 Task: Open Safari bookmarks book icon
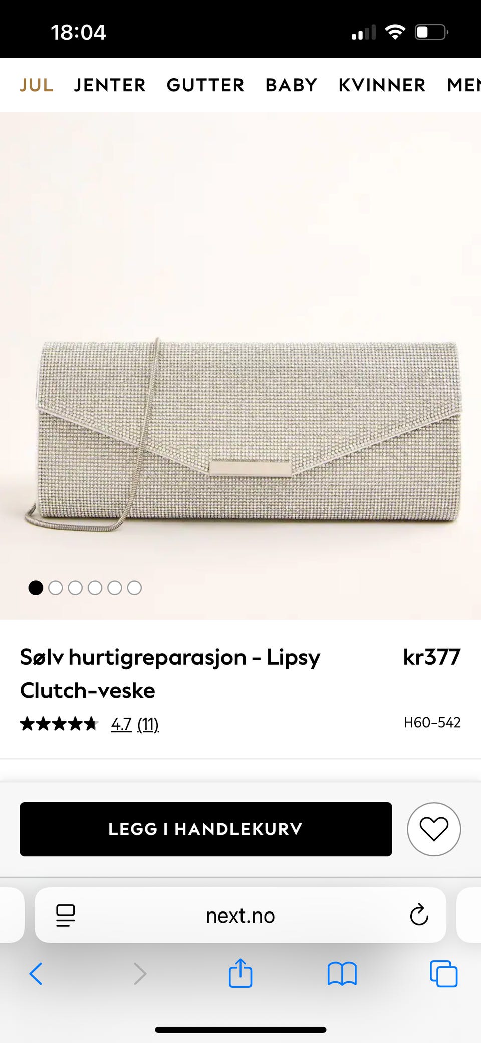342,974
